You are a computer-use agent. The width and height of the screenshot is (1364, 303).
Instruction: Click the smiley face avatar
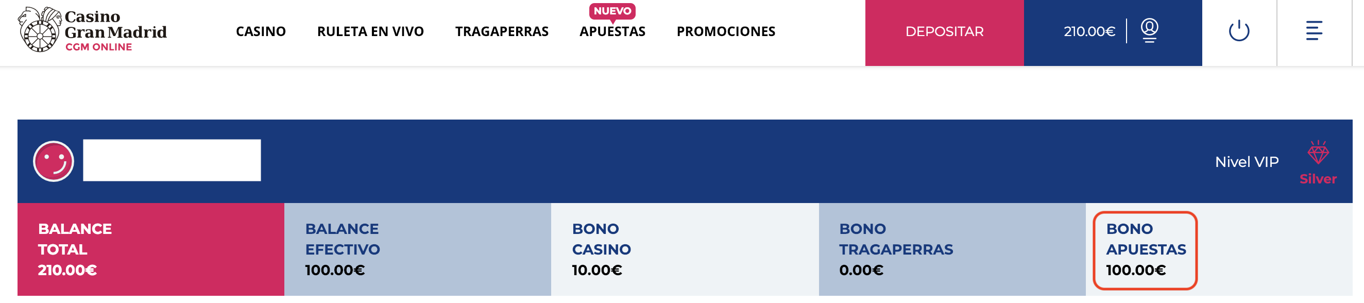point(54,161)
